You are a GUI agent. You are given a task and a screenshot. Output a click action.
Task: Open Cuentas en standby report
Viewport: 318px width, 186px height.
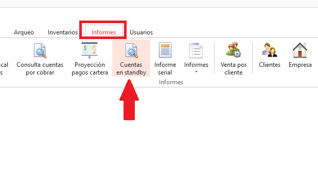pos(131,59)
